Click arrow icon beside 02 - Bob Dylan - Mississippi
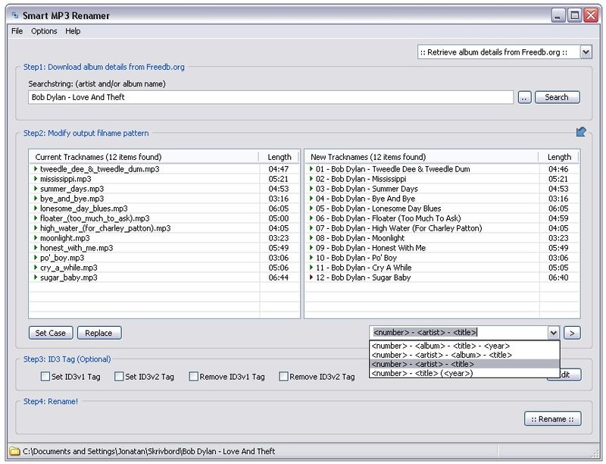 coord(311,179)
